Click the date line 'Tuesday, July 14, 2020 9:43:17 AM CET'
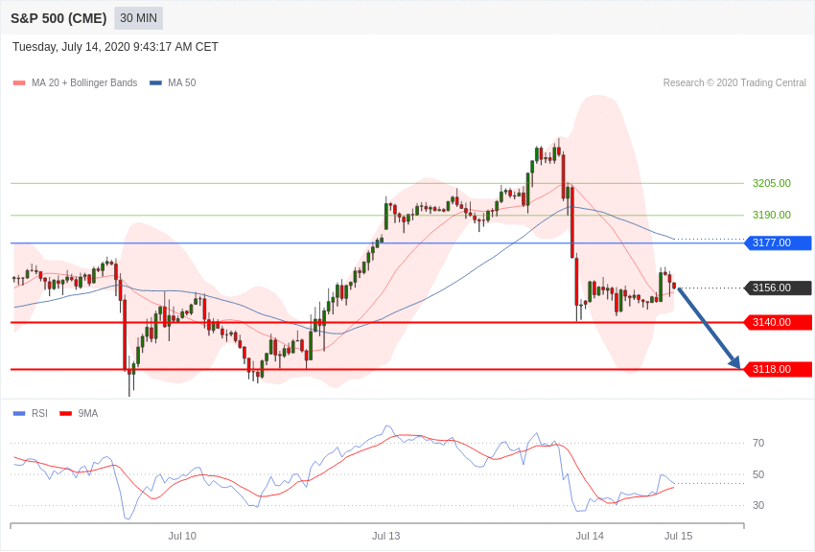 pos(115,47)
